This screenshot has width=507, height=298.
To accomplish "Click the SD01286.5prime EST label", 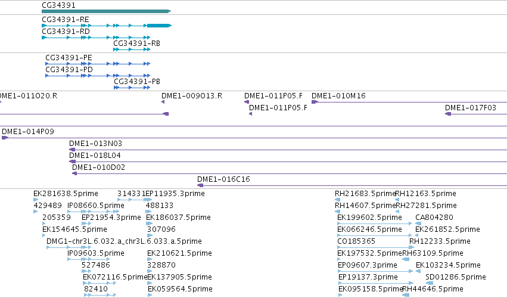I will [x=456, y=277].
